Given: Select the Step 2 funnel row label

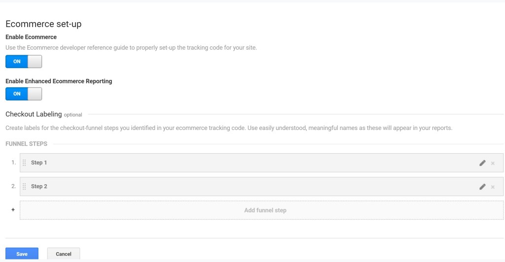Looking at the screenshot, I should tap(39, 187).
